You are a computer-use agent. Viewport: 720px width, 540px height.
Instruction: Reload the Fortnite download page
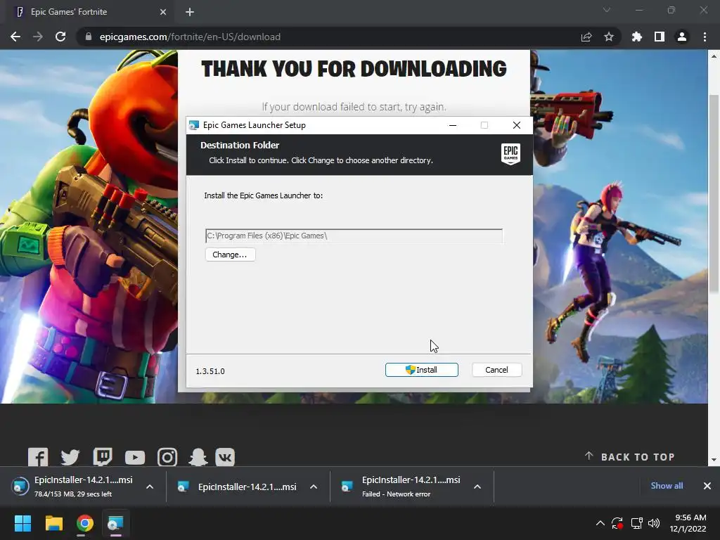pos(60,37)
